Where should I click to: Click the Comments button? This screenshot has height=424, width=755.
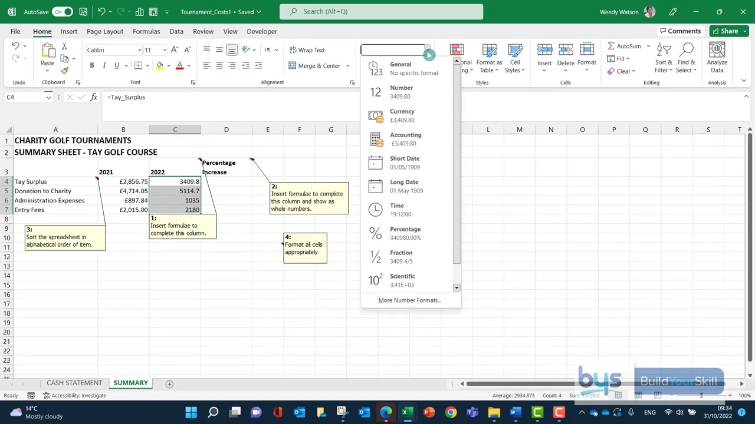click(x=680, y=31)
